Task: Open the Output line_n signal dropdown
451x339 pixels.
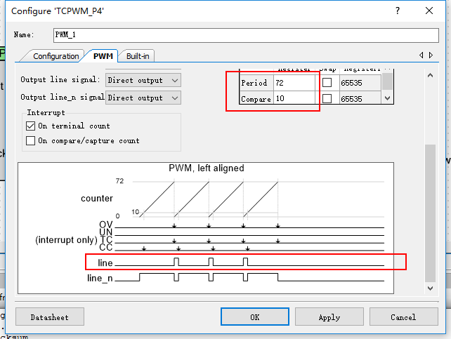Action: click(143, 98)
